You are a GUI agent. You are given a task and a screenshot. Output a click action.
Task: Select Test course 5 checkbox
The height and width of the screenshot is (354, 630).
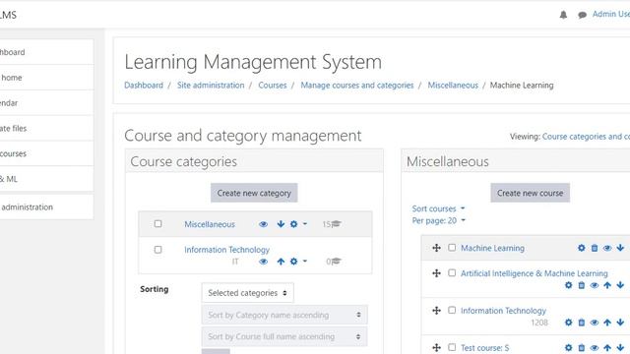[452, 347]
